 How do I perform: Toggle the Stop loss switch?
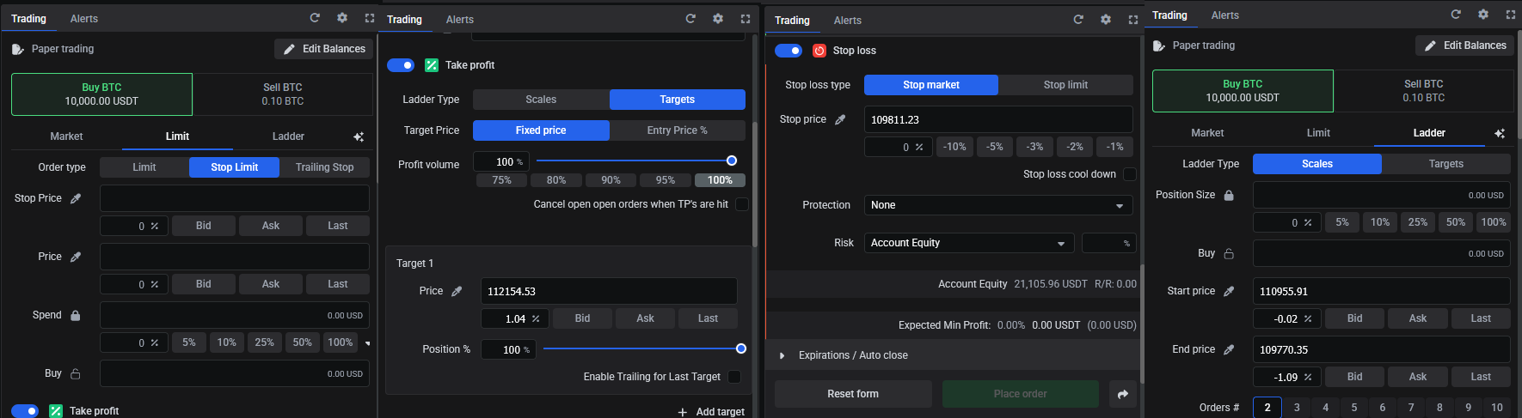tap(789, 51)
